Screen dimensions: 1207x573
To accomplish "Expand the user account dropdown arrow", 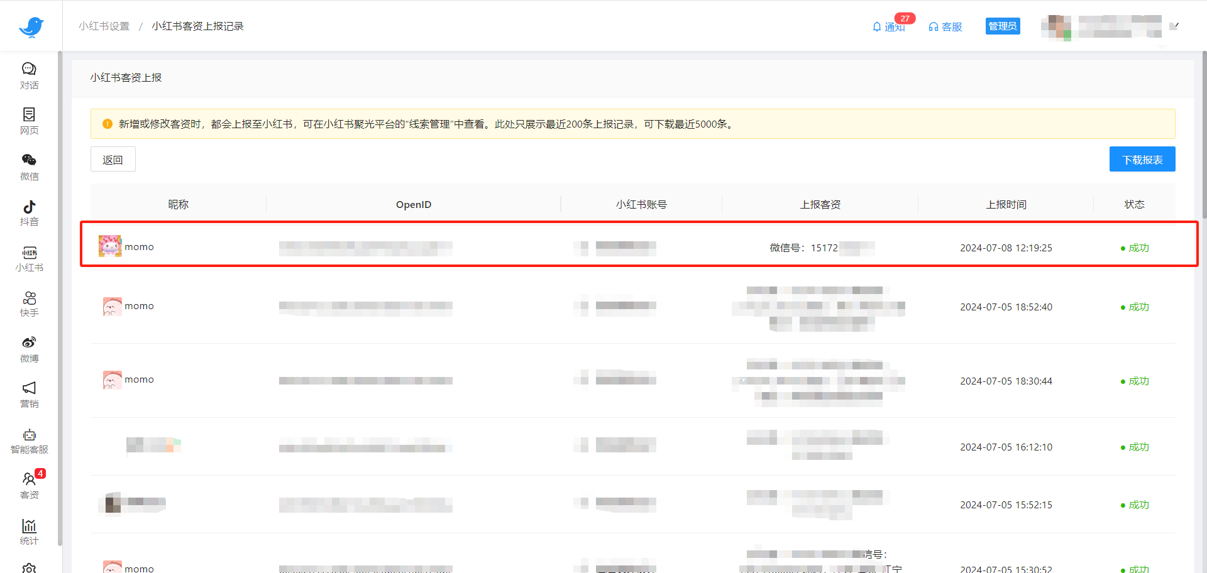I will [x=1173, y=26].
